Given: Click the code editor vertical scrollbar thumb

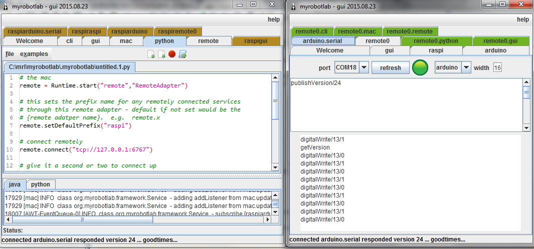Looking at the screenshot, I should click(275, 100).
